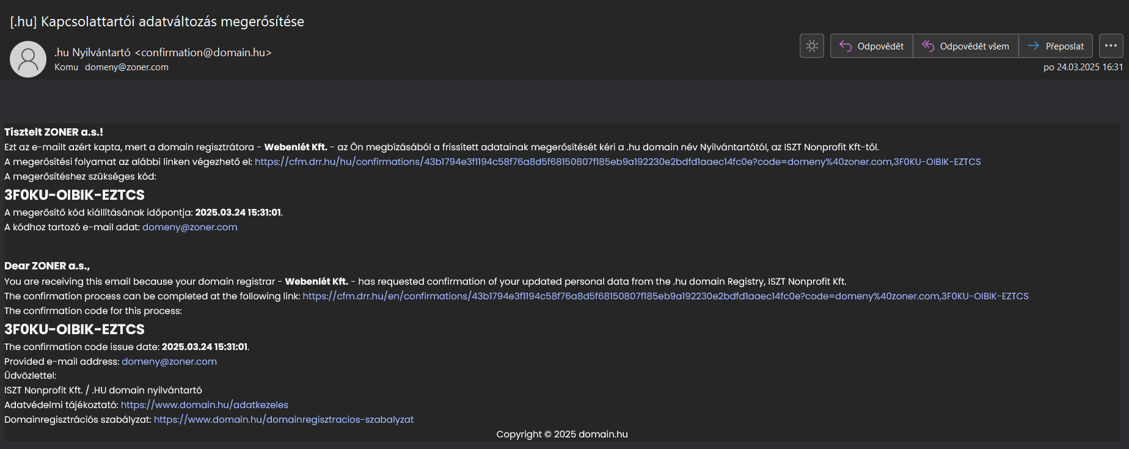The width and height of the screenshot is (1129, 449).
Task: Toggle the light/dark mode sun icon
Action: tap(812, 46)
